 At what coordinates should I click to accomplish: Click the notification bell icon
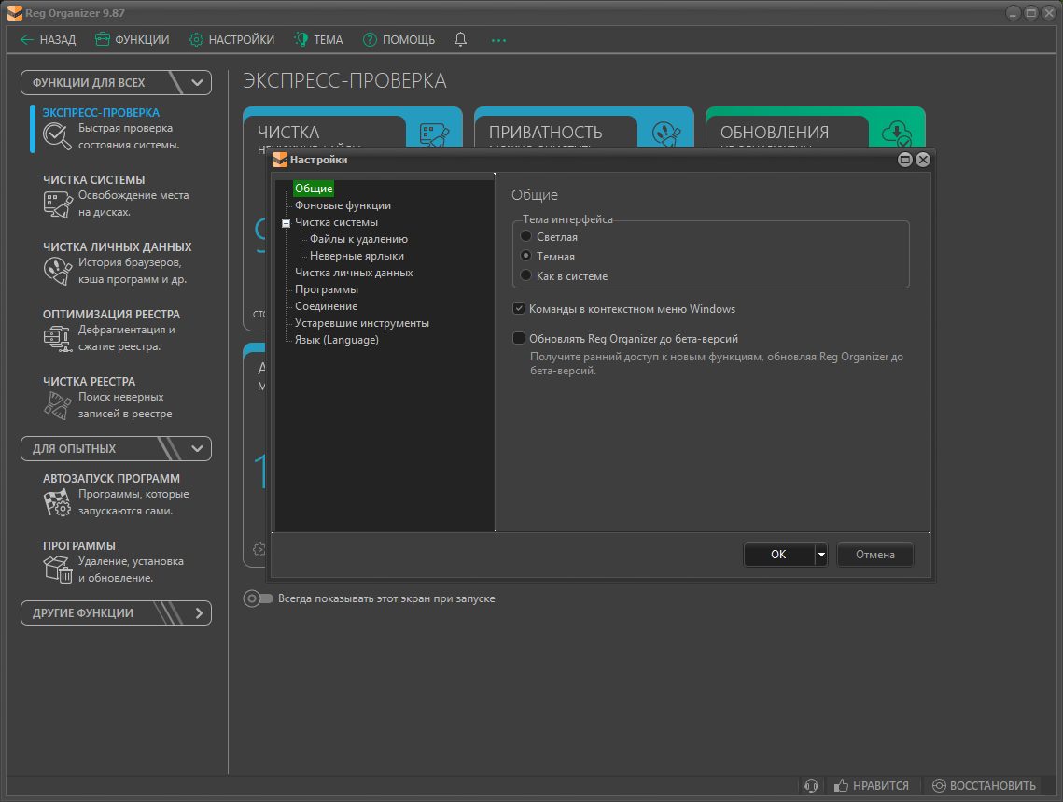460,39
